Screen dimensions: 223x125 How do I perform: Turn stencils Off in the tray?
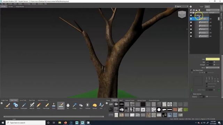(111, 104)
